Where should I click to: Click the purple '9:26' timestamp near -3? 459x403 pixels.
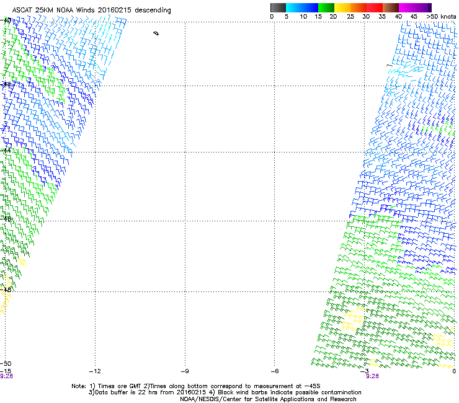[x=372, y=376]
